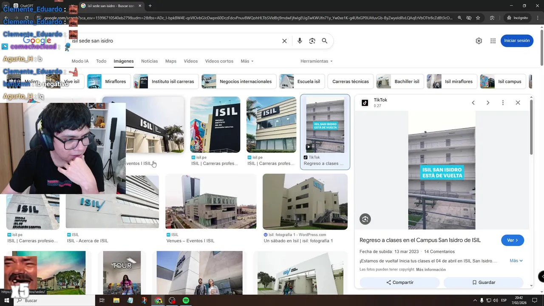This screenshot has height=306, width=544.
Task: Select the Imágenes tab
Action: tap(124, 61)
